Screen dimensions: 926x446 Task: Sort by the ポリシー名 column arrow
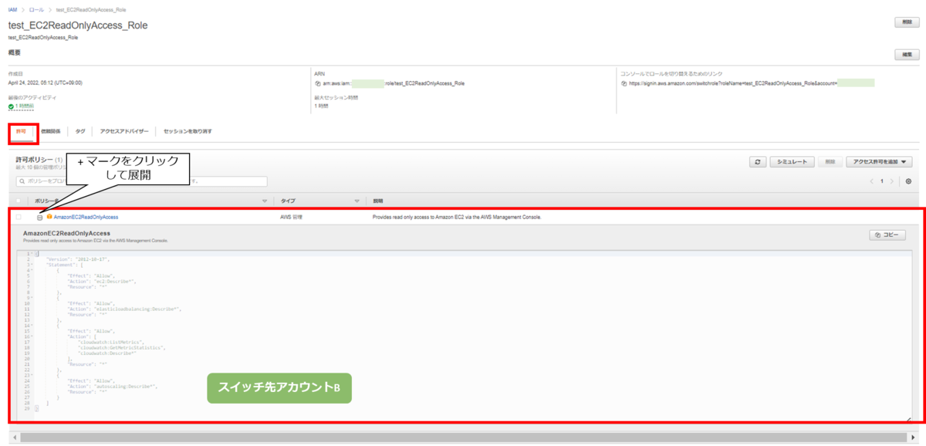265,201
